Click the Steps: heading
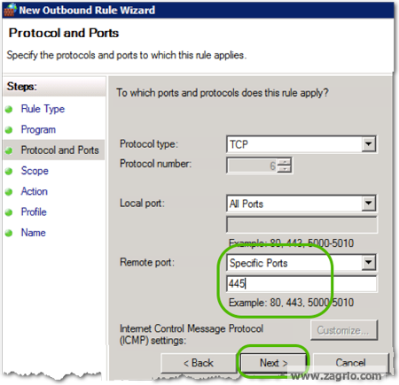Viewport: 399px width, 385px height. pyautogui.click(x=22, y=87)
